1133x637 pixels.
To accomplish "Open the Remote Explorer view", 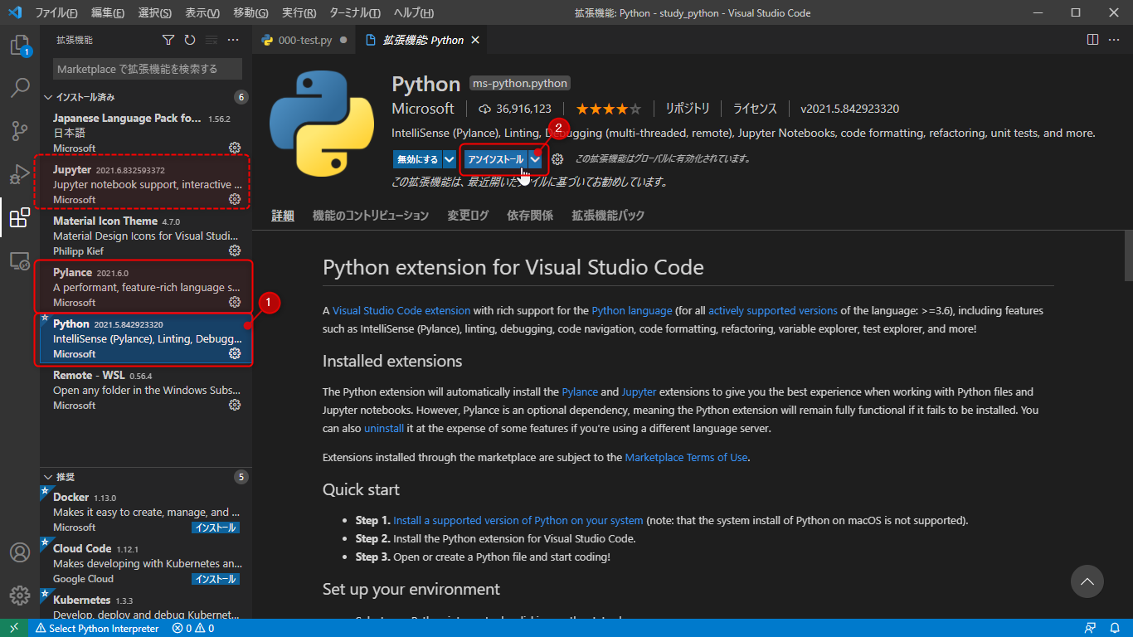I will click(x=20, y=261).
